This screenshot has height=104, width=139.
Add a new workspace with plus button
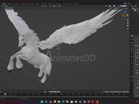[x=79, y=4]
